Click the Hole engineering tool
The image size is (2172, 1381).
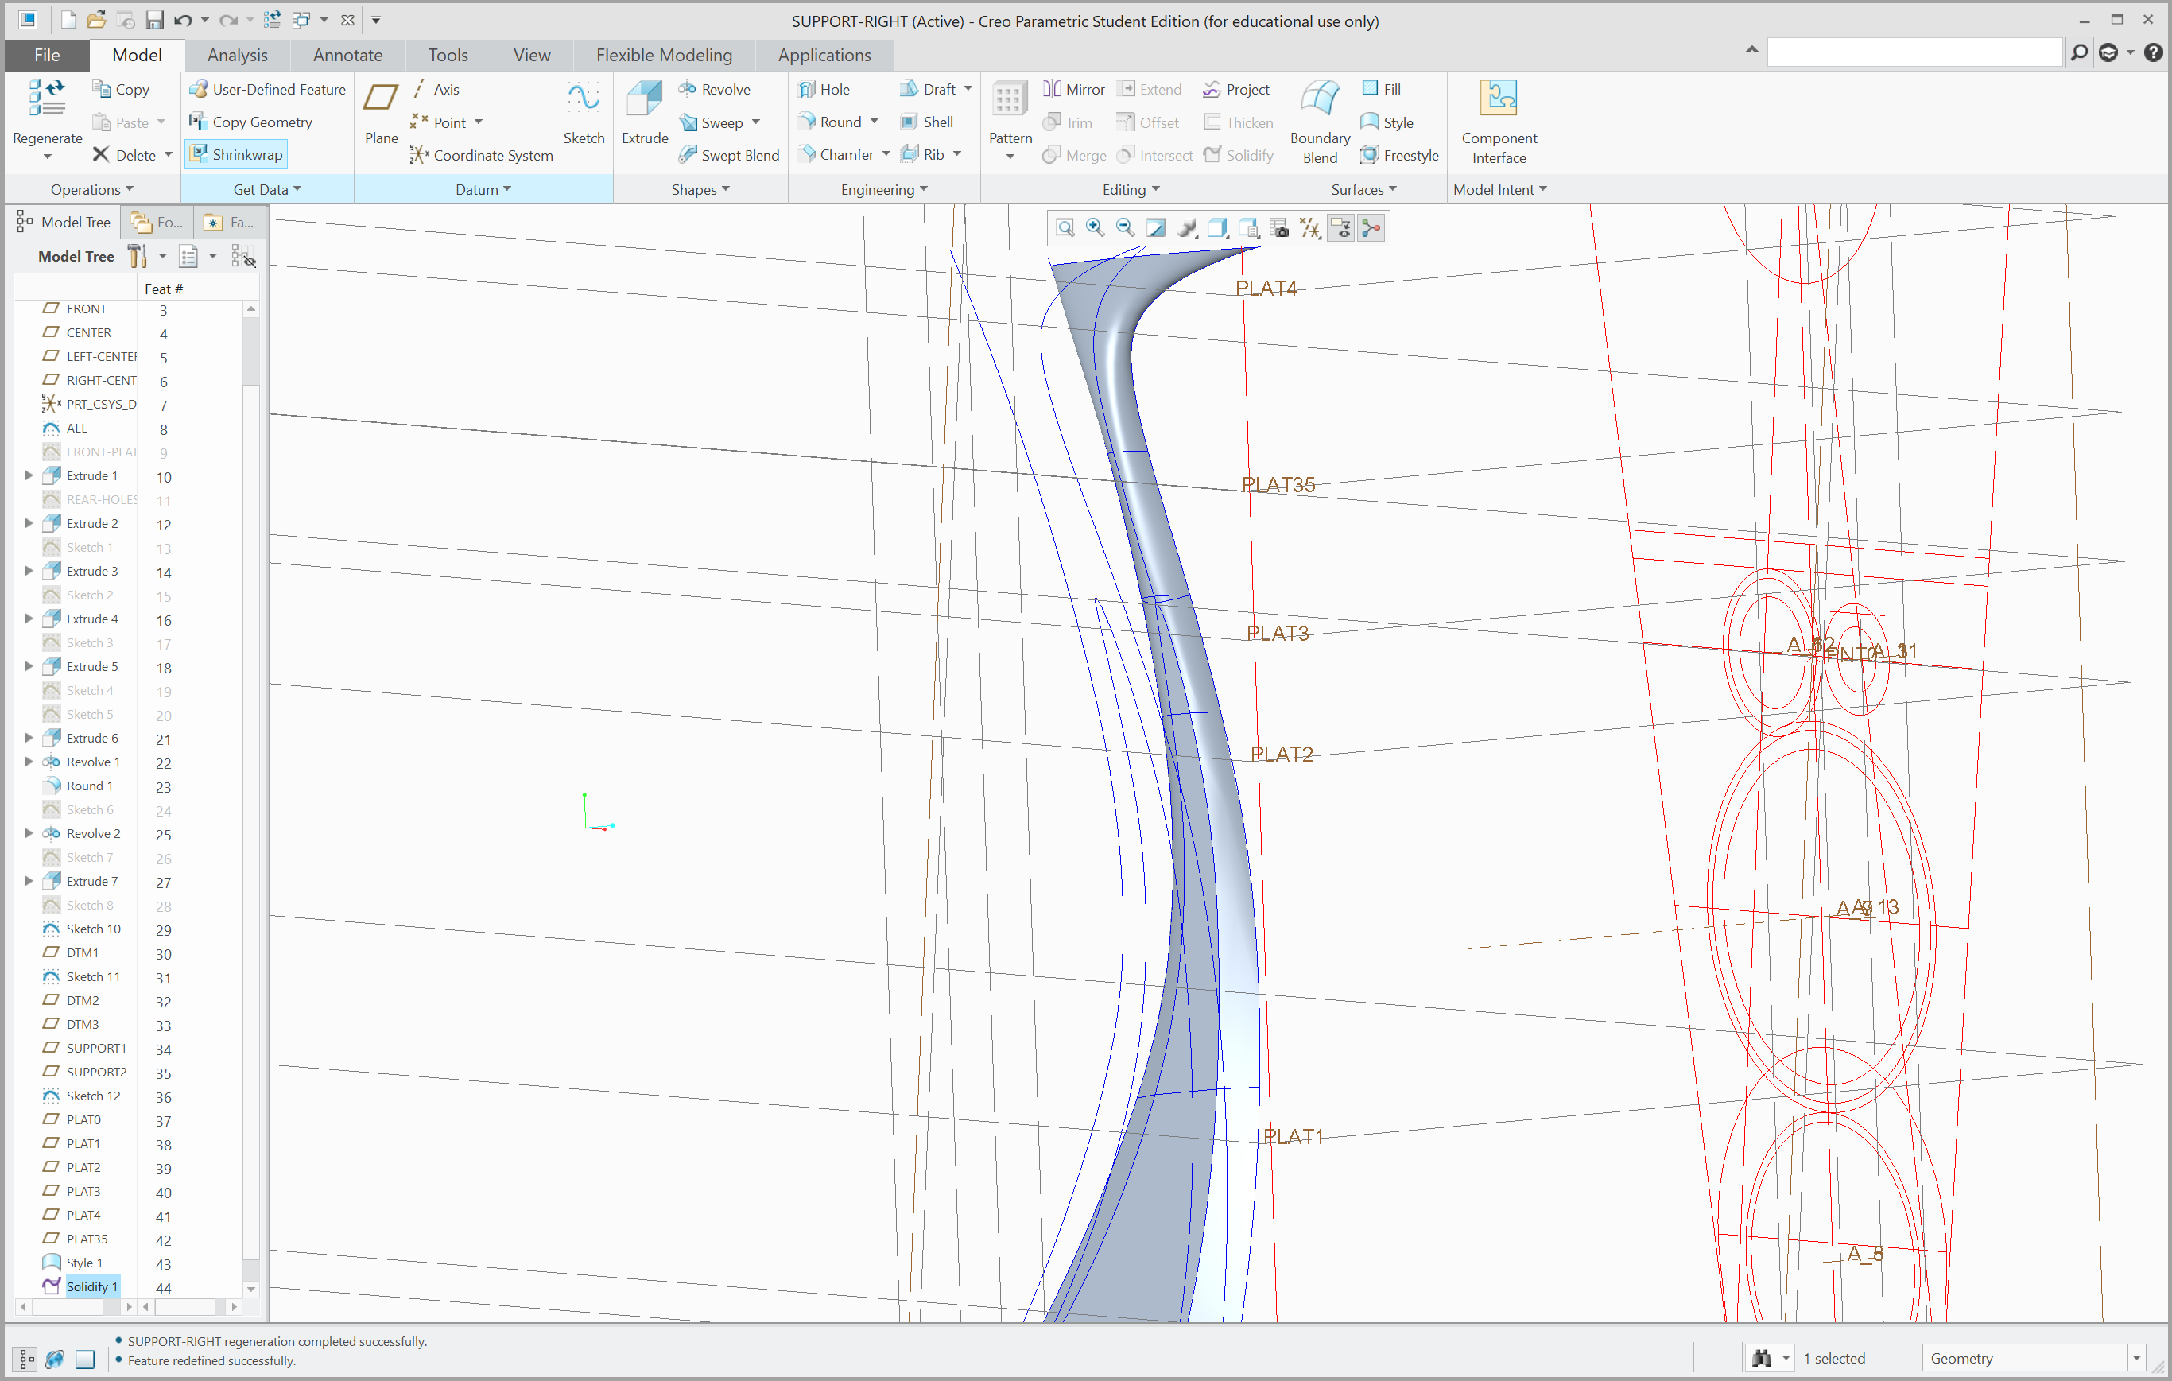(x=824, y=89)
